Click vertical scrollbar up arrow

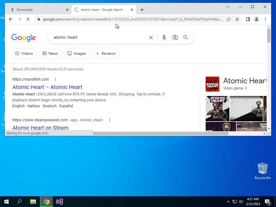pyautogui.click(x=269, y=27)
